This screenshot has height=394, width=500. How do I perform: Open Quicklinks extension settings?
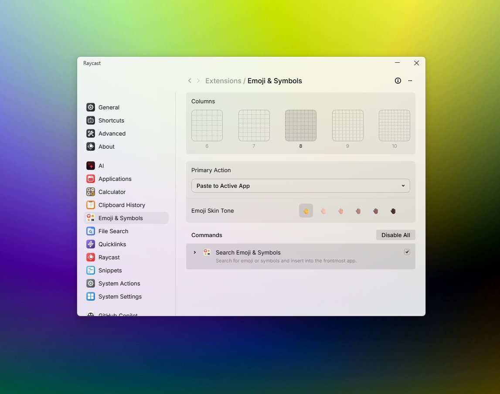[112, 244]
